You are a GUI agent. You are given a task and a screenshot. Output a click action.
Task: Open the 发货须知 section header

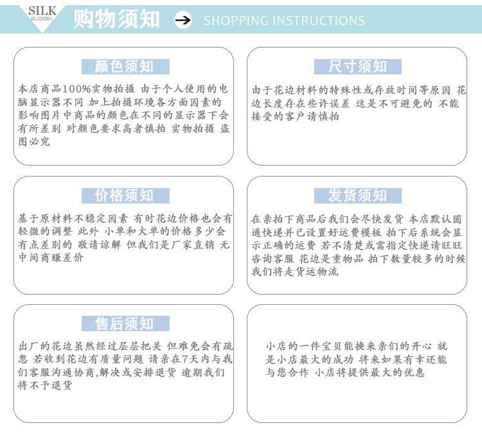pyautogui.click(x=357, y=196)
